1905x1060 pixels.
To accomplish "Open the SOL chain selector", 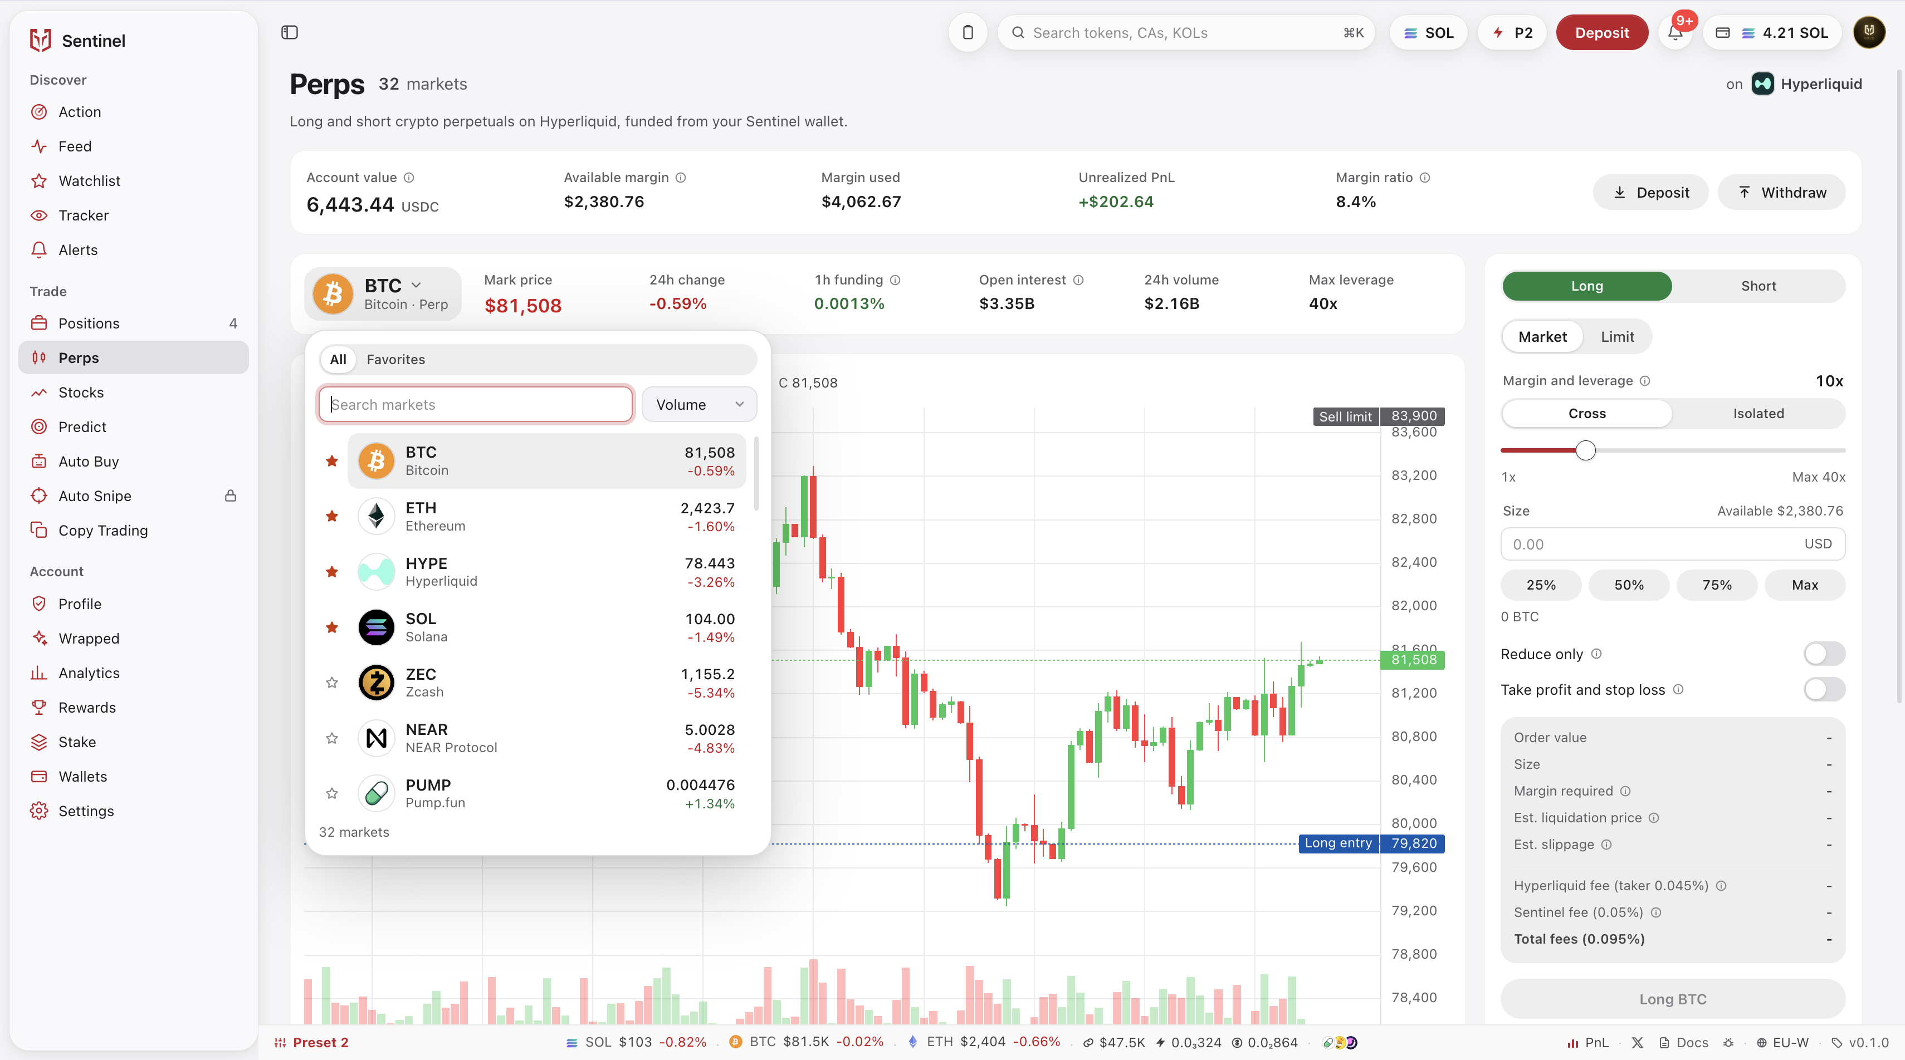I will pos(1428,32).
